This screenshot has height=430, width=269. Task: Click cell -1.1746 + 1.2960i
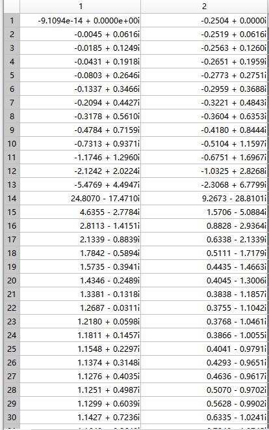[81, 157]
